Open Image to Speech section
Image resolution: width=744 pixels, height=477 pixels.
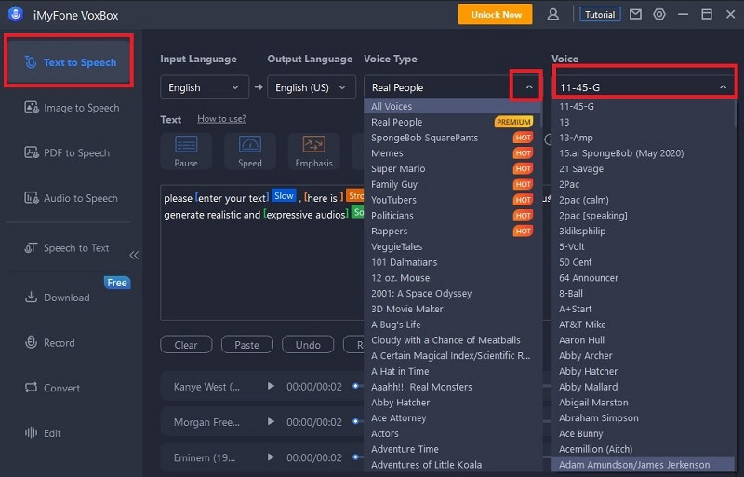[72, 108]
